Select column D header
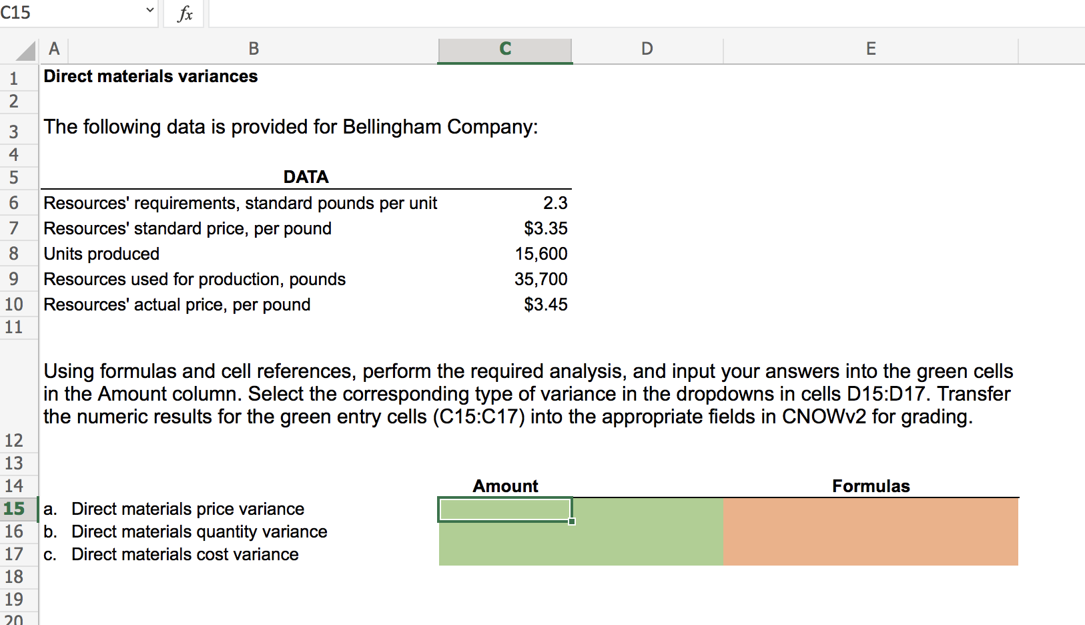The image size is (1085, 625). pos(647,49)
